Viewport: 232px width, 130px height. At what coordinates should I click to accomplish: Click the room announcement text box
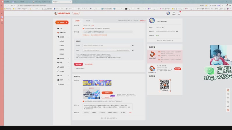coord(107,107)
